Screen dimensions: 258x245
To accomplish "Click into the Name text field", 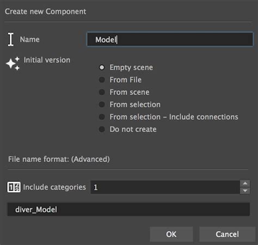I will [170, 39].
